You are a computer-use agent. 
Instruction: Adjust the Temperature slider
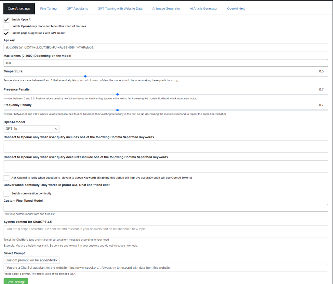point(85,76)
